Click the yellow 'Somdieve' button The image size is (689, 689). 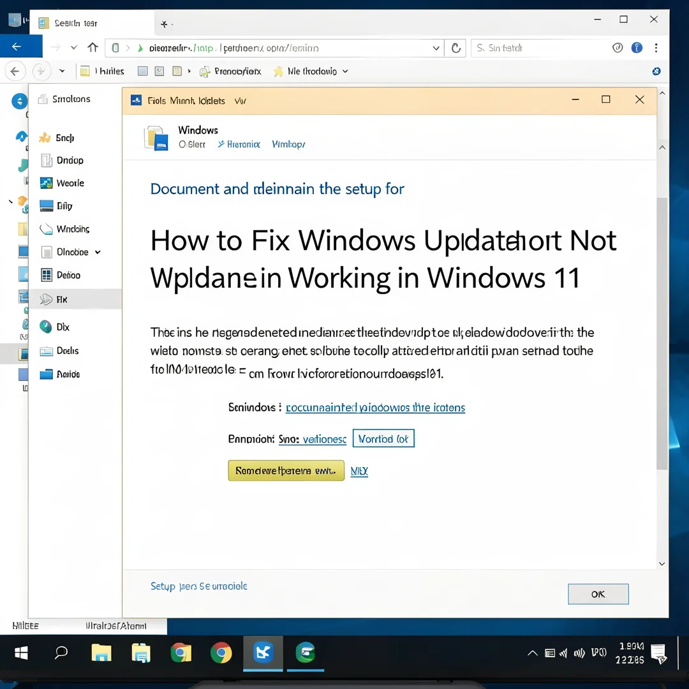pyautogui.click(x=286, y=471)
